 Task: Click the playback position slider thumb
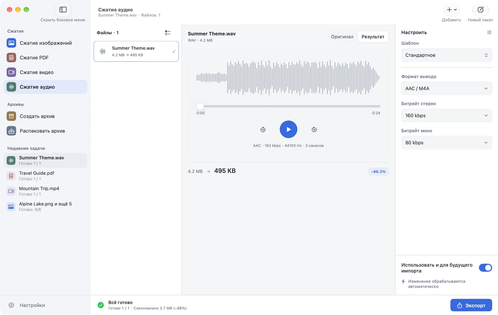[x=200, y=106]
